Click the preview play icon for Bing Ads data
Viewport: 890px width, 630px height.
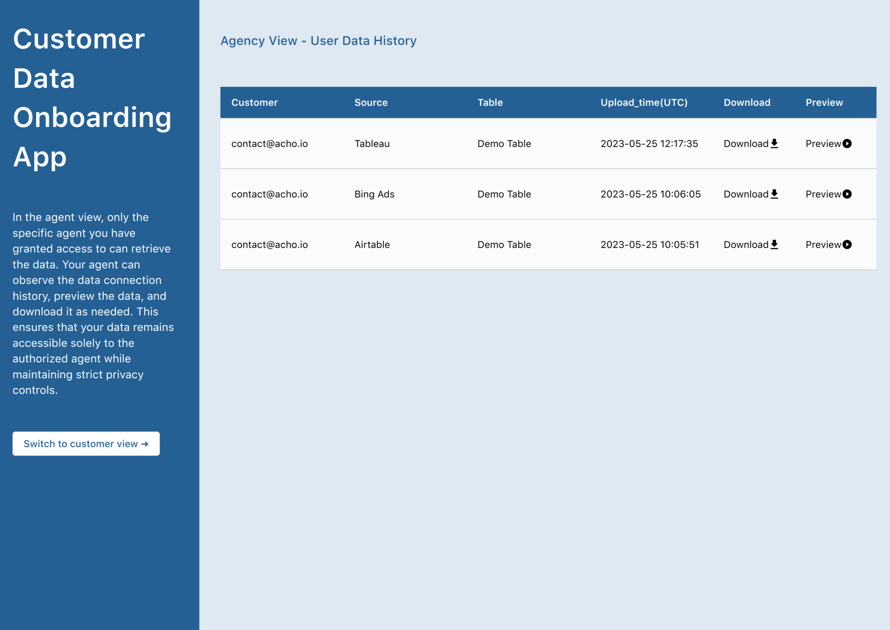pos(847,194)
